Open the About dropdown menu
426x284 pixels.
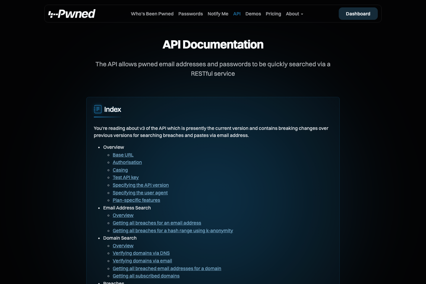point(294,14)
